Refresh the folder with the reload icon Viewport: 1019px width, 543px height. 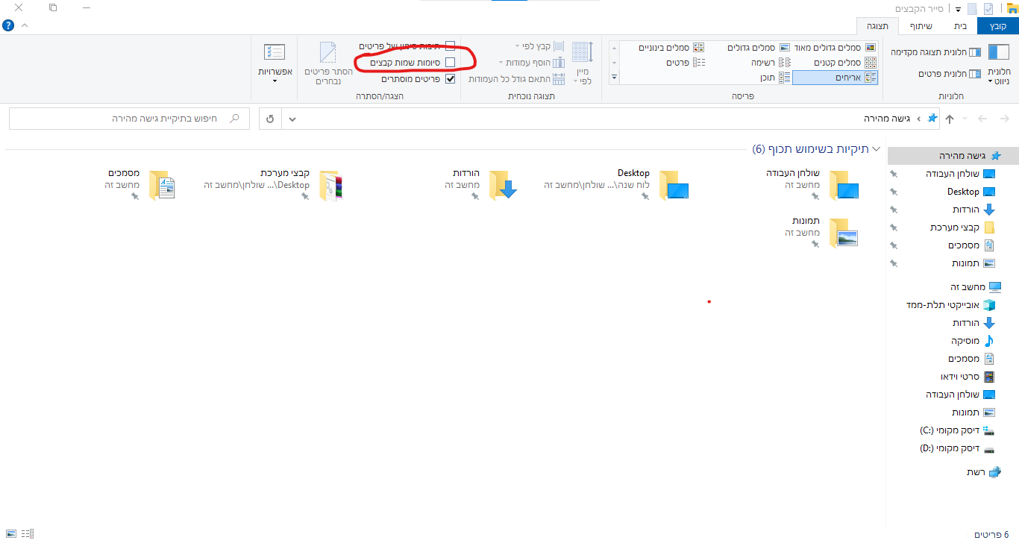point(270,119)
